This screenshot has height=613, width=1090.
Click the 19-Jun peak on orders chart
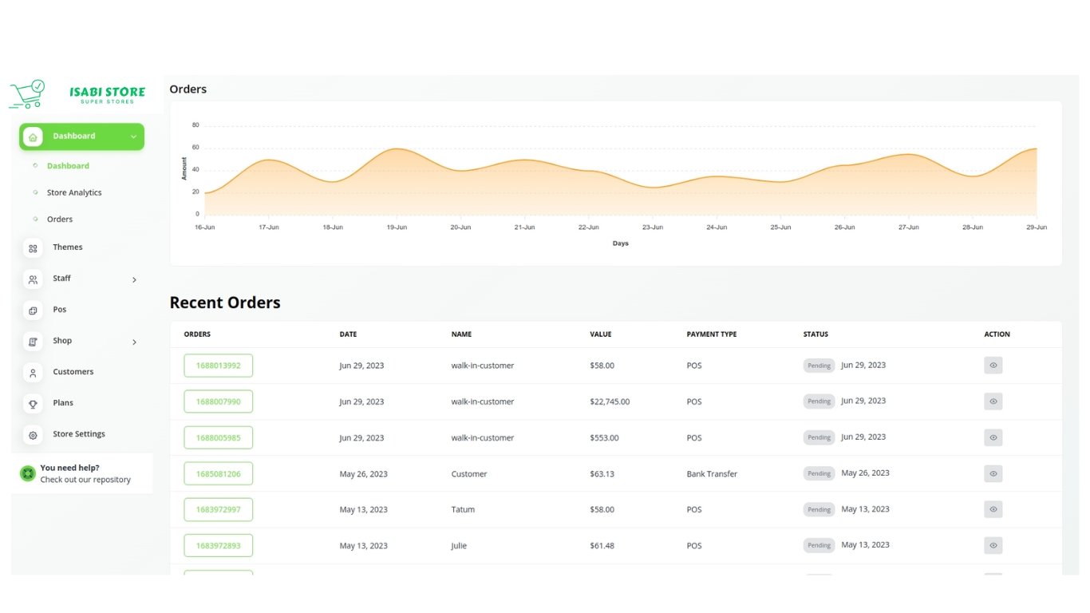point(397,149)
